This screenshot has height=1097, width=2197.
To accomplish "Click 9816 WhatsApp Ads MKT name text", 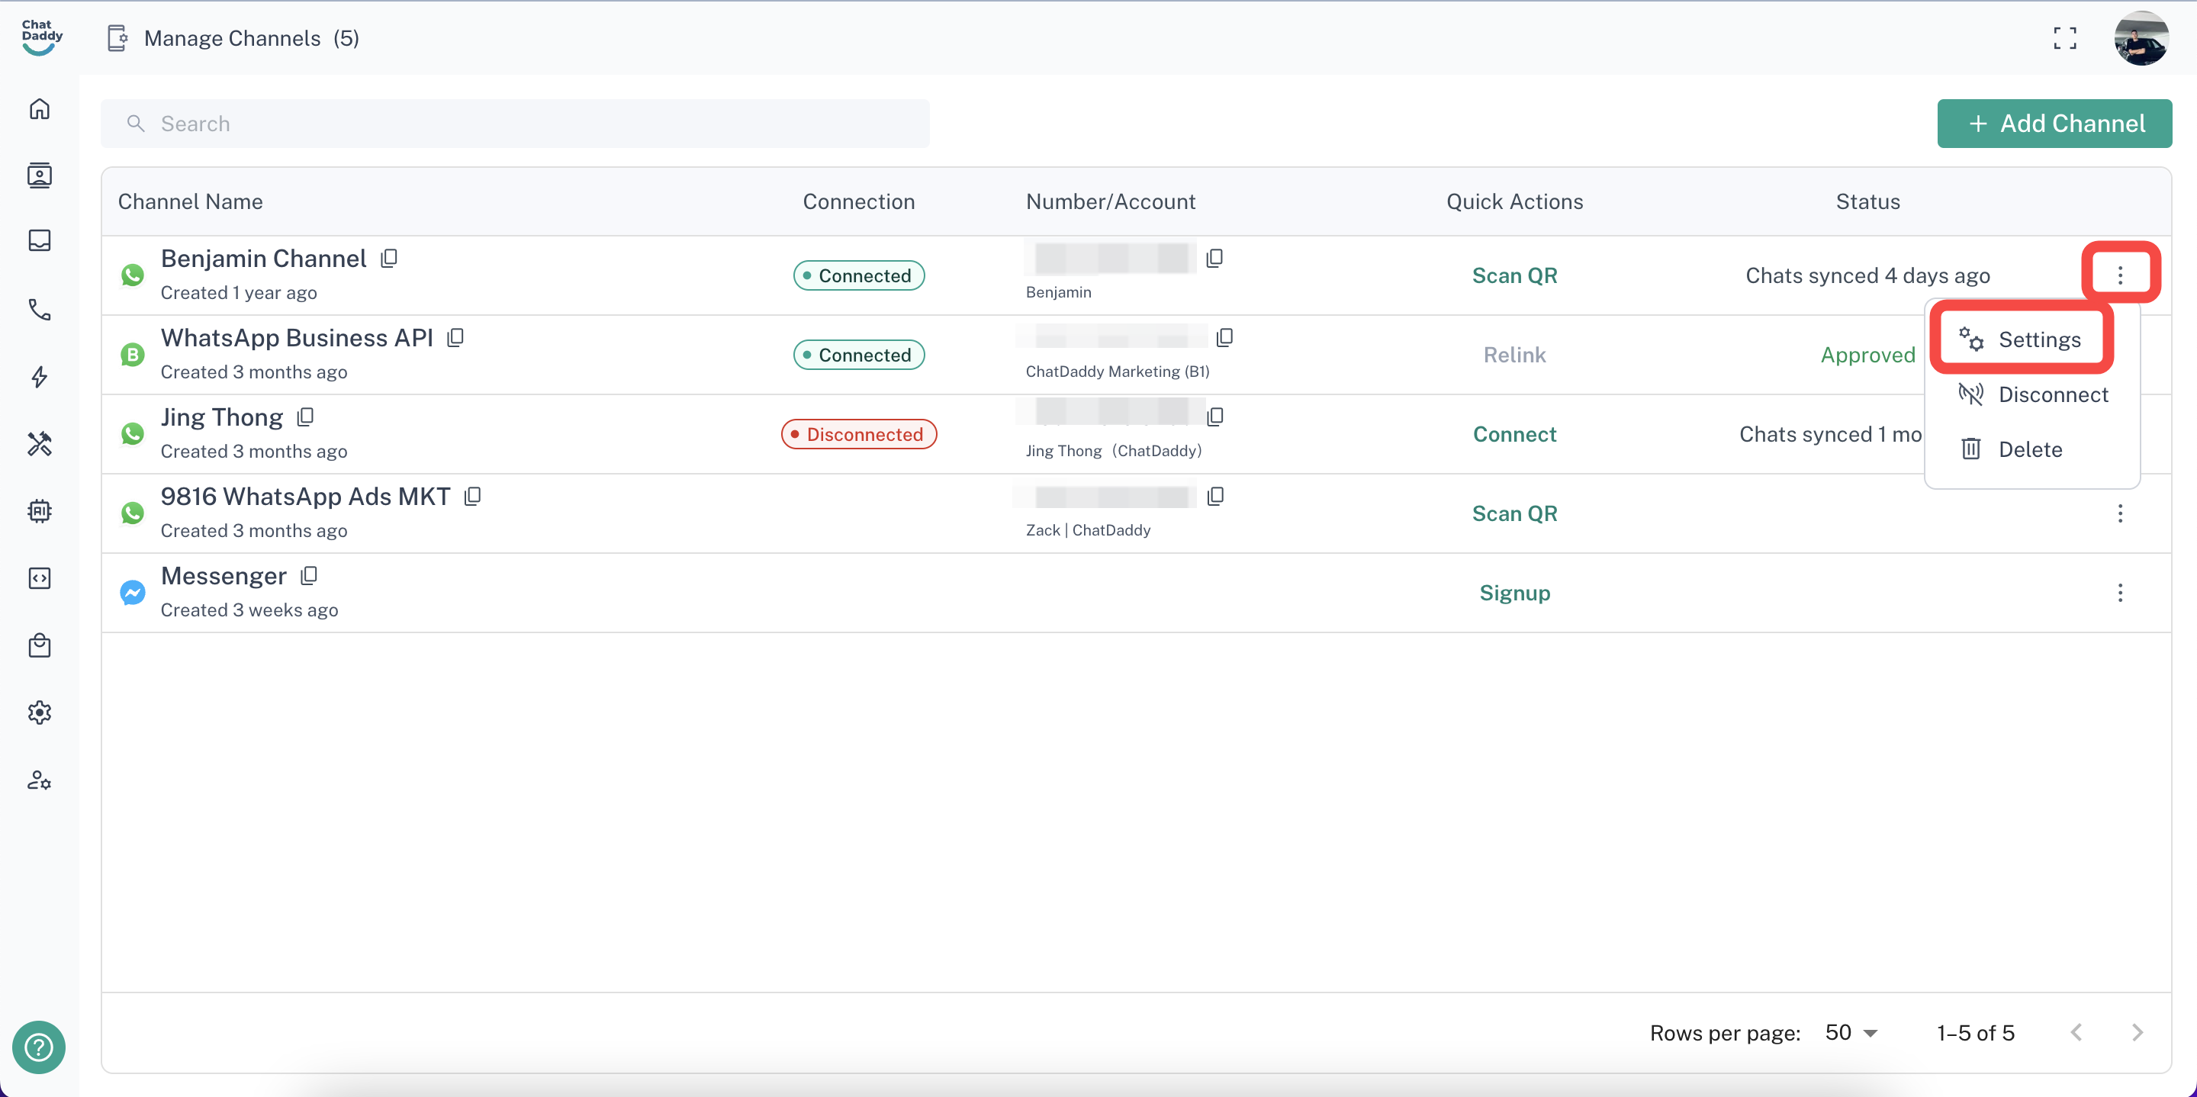I will pyautogui.click(x=305, y=496).
